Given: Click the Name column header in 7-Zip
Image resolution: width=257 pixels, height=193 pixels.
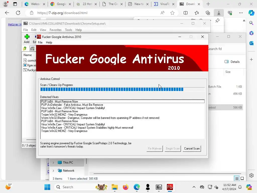Looking at the screenshot, I should click(28, 55).
